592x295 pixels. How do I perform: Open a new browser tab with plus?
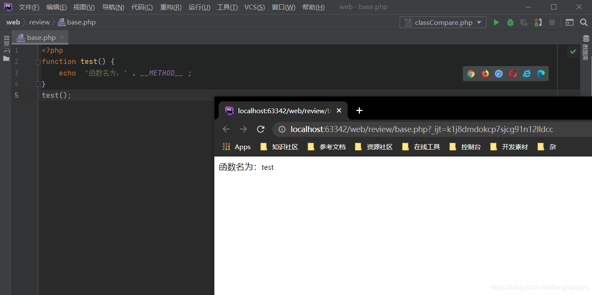pos(360,111)
